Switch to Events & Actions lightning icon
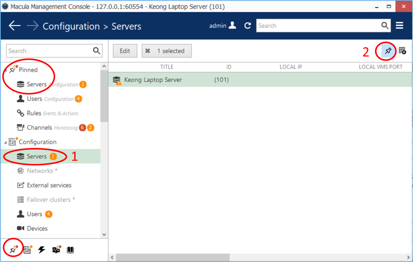Screen dimensions: 413x262 [42, 250]
